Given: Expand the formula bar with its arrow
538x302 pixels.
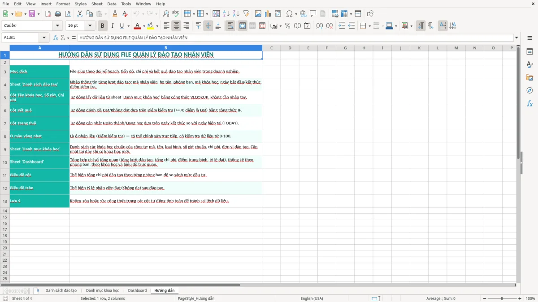Looking at the screenshot, I should point(517,38).
